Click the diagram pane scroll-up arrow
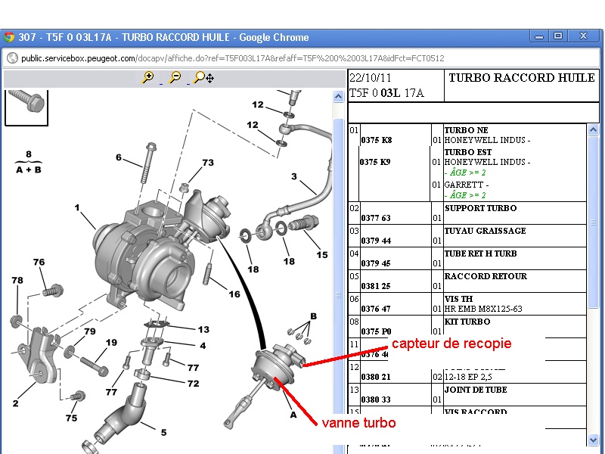This screenshot has width=605, height=454. [338, 96]
